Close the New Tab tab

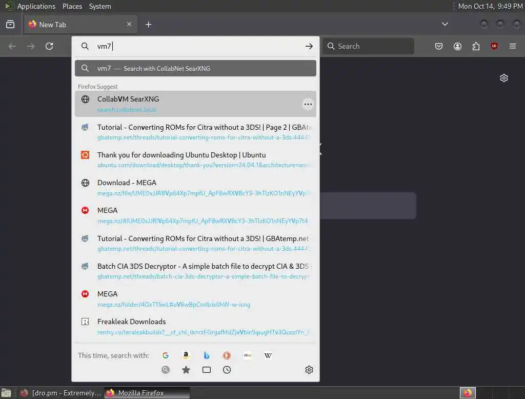click(129, 24)
